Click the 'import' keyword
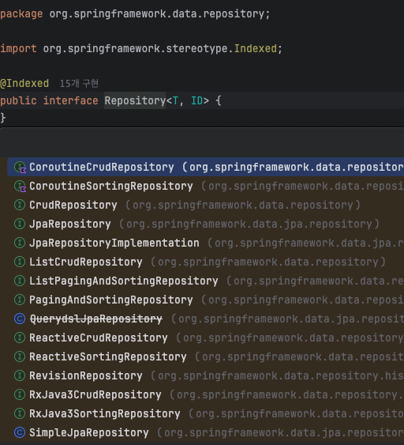 [x=18, y=48]
